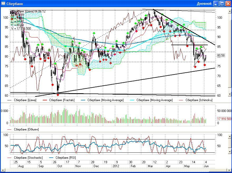Click the Aug month label on time axis
This screenshot has height=173, width=232.
tap(21, 166)
